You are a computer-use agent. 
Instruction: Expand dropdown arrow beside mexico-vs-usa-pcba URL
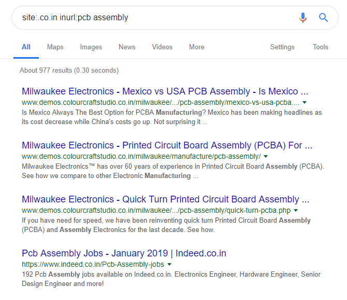click(x=305, y=102)
